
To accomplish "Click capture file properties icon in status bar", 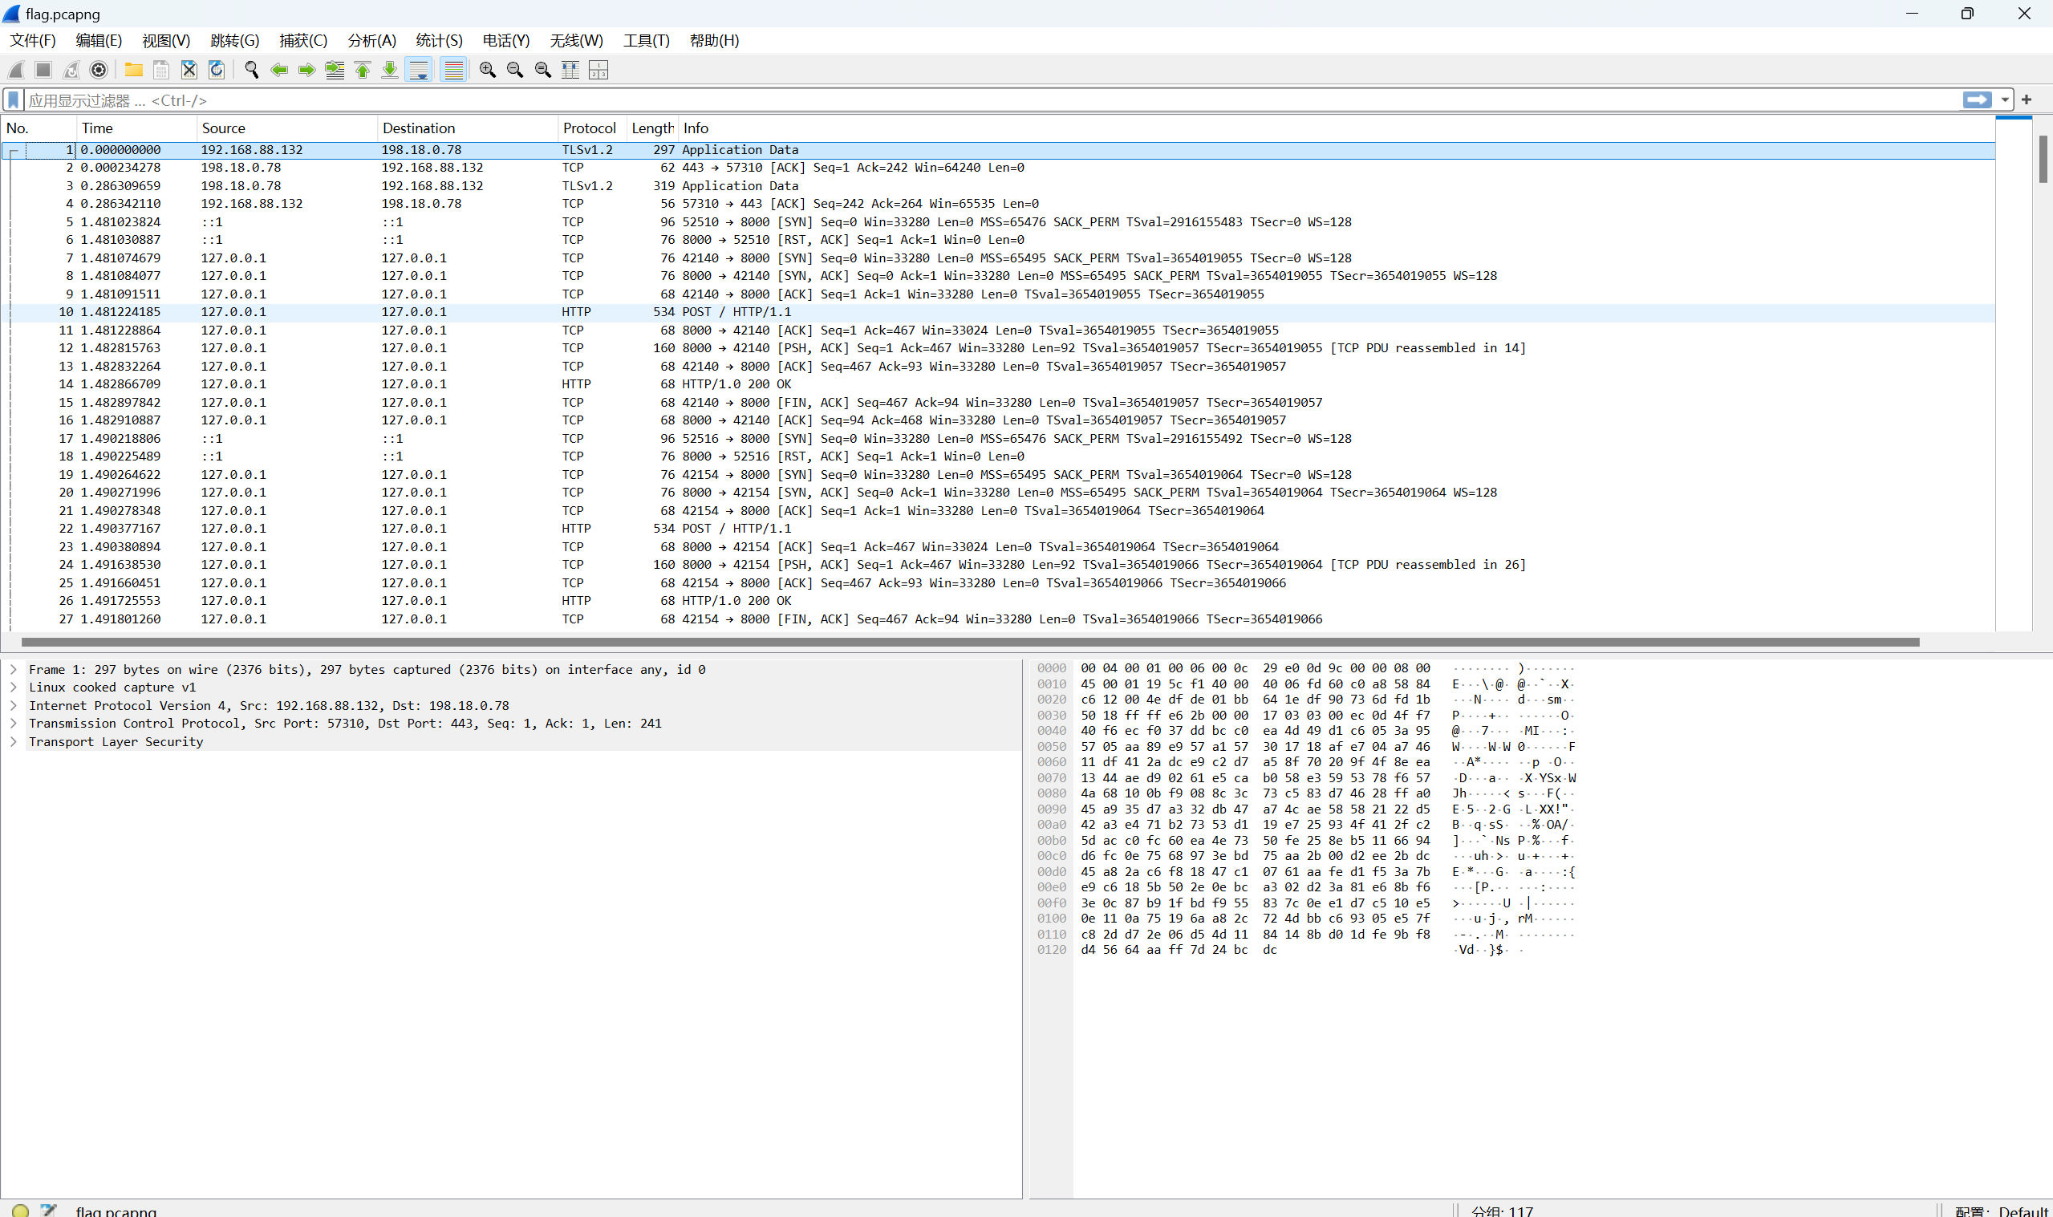I will (x=48, y=1210).
